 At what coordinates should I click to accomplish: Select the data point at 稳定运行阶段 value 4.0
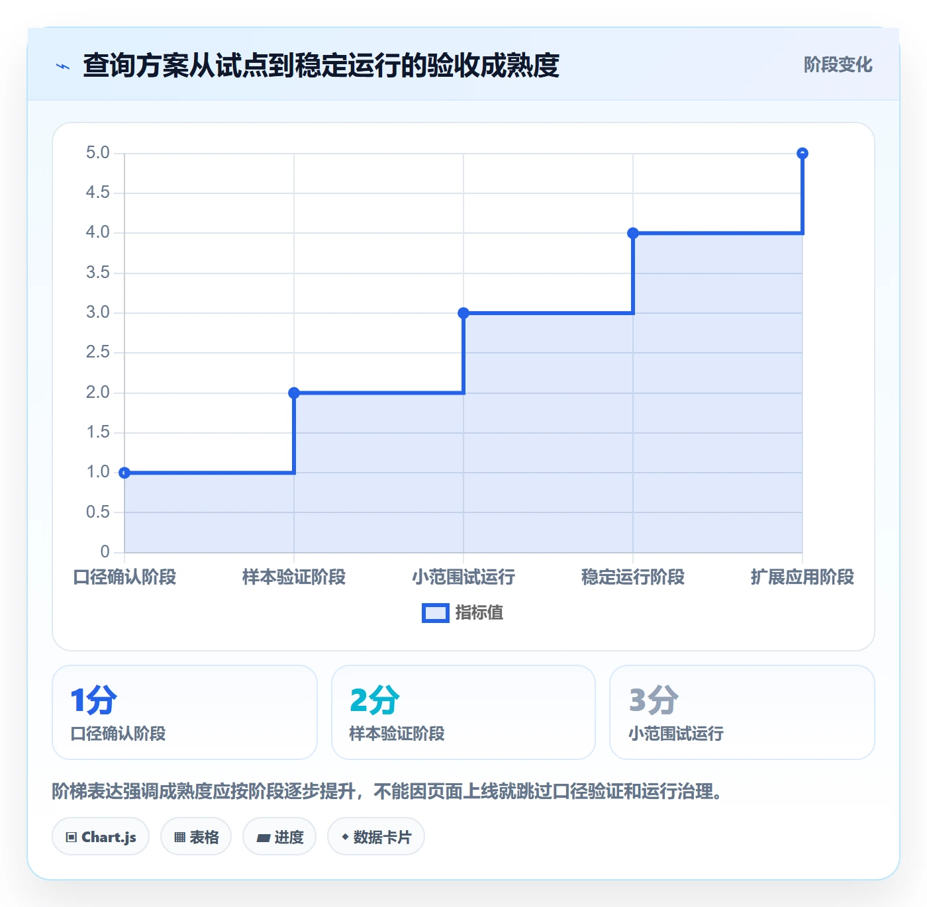tap(633, 233)
